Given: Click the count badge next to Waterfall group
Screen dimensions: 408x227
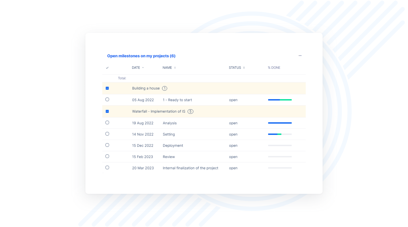Looking at the screenshot, I should [190, 112].
